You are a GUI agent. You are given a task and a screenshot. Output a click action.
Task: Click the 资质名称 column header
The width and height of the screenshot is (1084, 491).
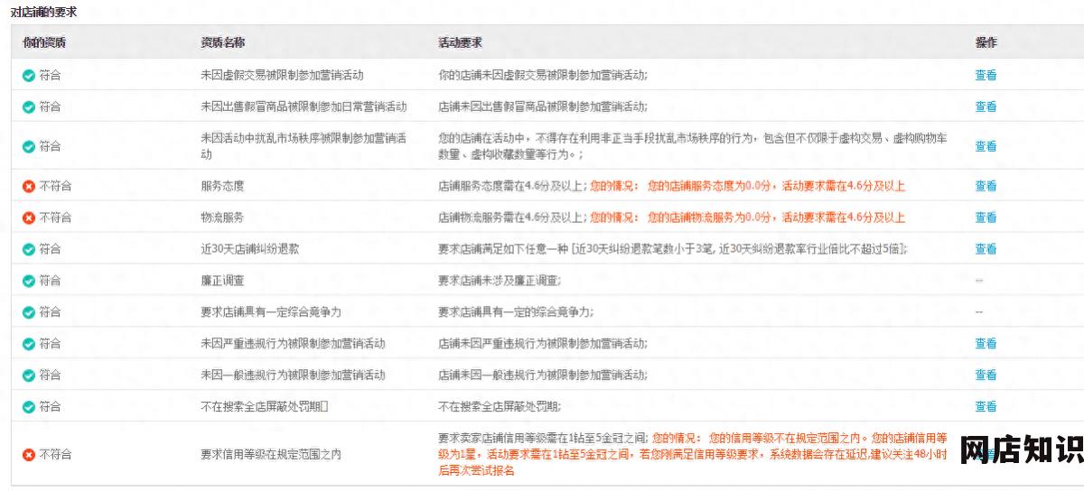(222, 43)
